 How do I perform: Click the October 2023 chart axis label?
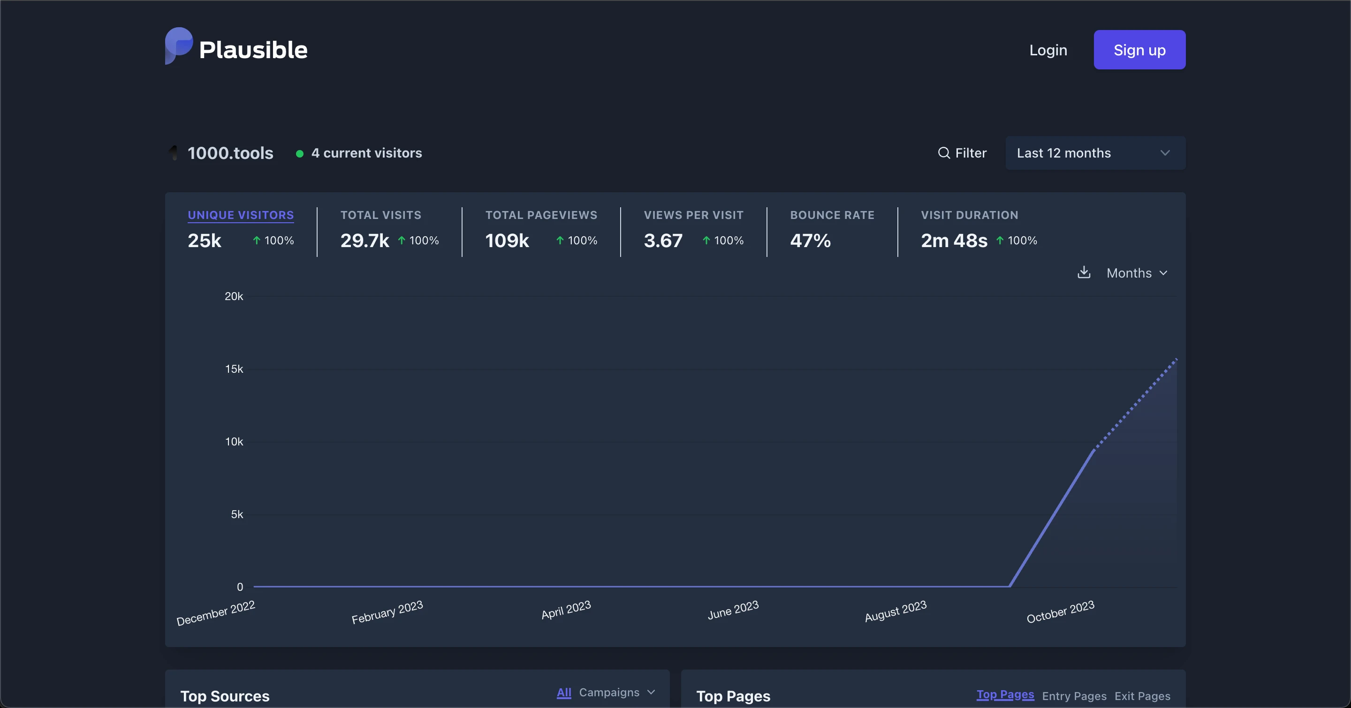pyautogui.click(x=1061, y=611)
